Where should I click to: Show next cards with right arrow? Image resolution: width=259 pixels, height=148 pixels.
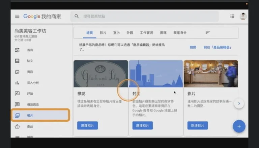click(239, 104)
